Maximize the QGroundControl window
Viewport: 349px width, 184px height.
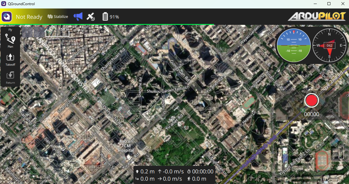(329, 4)
